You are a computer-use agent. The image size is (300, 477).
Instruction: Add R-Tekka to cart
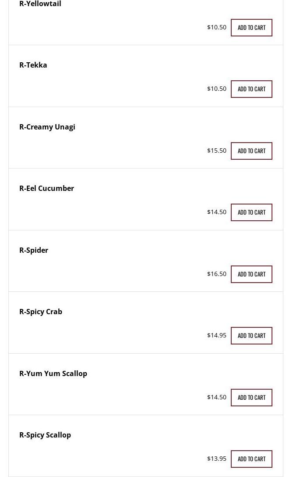click(251, 89)
